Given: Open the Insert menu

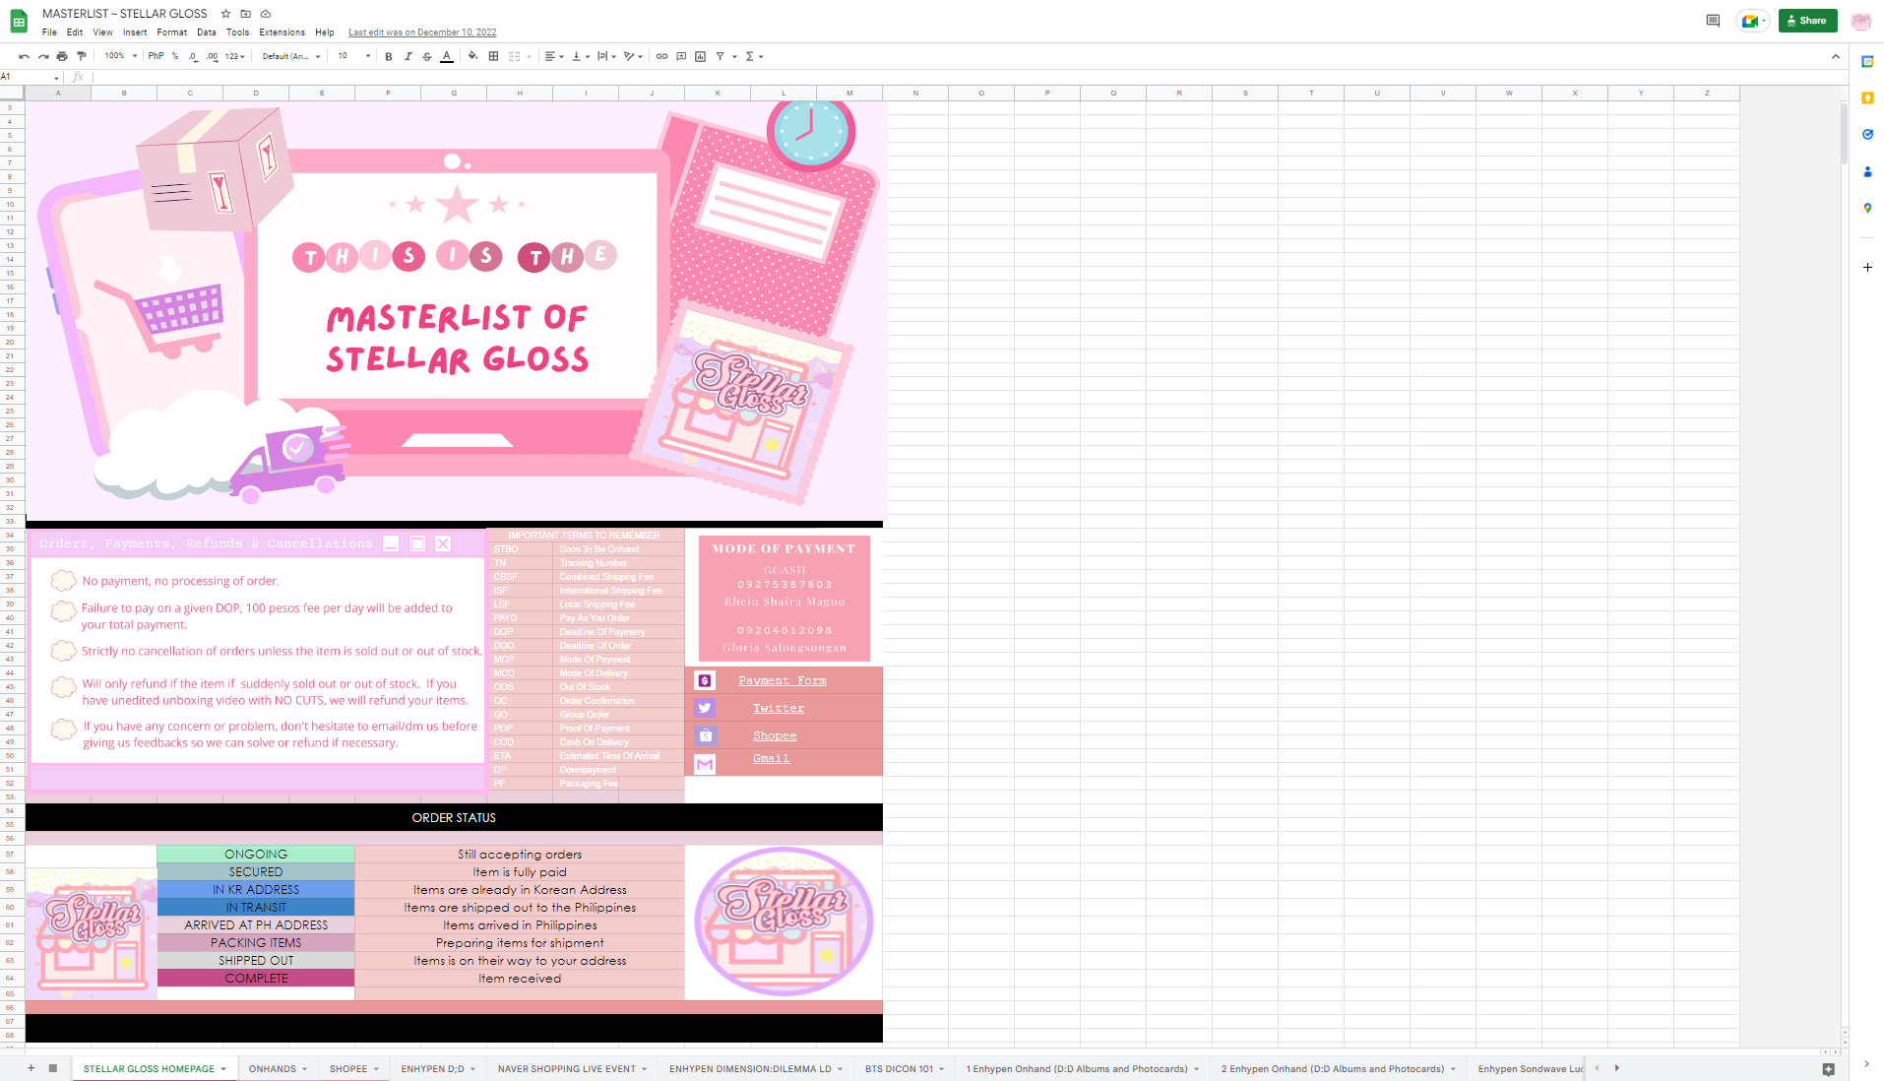Looking at the screenshot, I should 135,32.
